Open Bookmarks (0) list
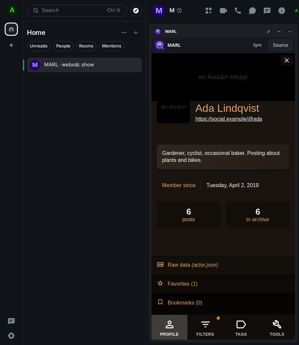Image resolution: width=299 pixels, height=345 pixels. [223, 303]
